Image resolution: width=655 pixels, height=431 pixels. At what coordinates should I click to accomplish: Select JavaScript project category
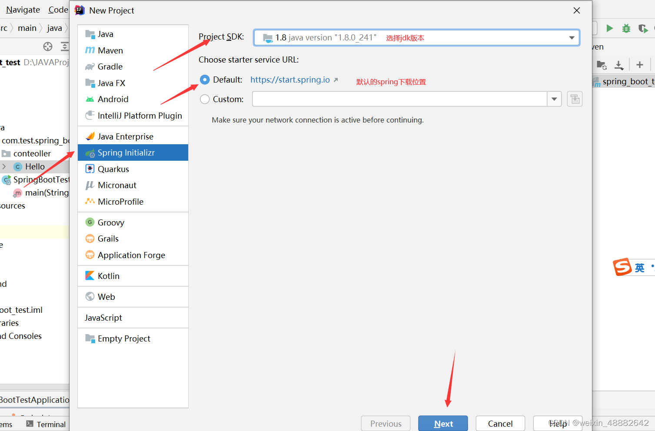tap(133, 318)
